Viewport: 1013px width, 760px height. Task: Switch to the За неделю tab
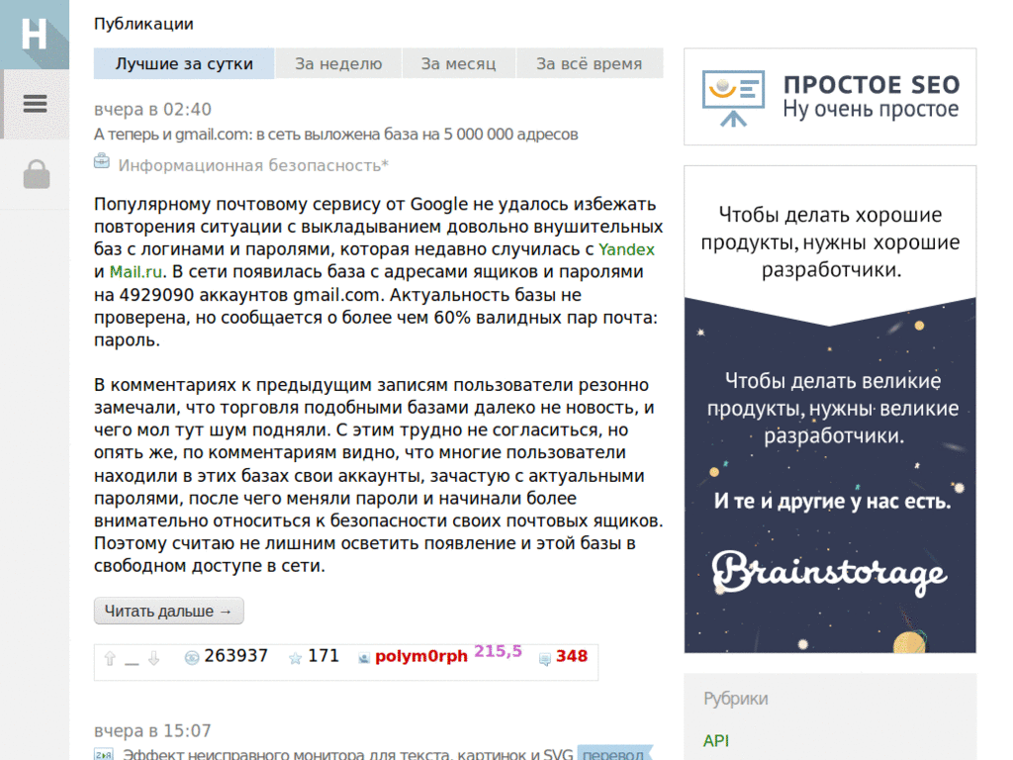[338, 63]
